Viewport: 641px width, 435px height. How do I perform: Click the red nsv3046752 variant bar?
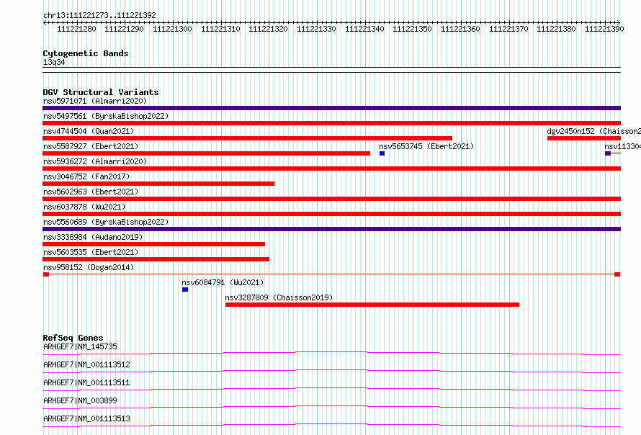158,184
